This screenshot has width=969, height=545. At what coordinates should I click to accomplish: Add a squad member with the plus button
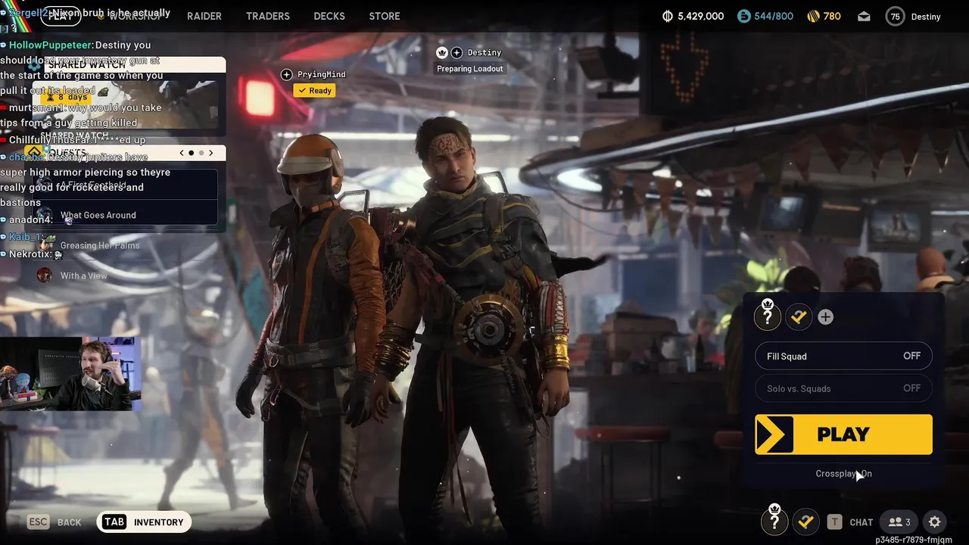(825, 317)
